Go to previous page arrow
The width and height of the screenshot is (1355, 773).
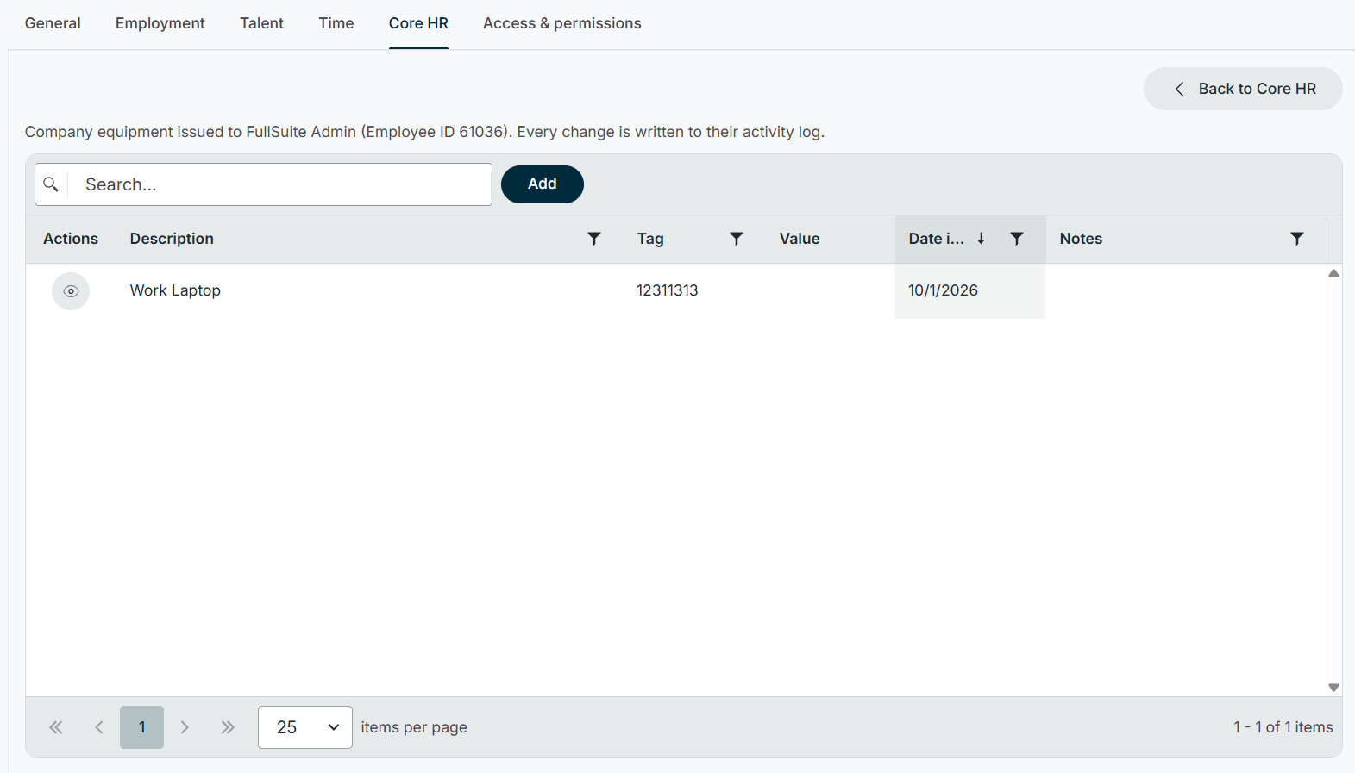pyautogui.click(x=99, y=727)
